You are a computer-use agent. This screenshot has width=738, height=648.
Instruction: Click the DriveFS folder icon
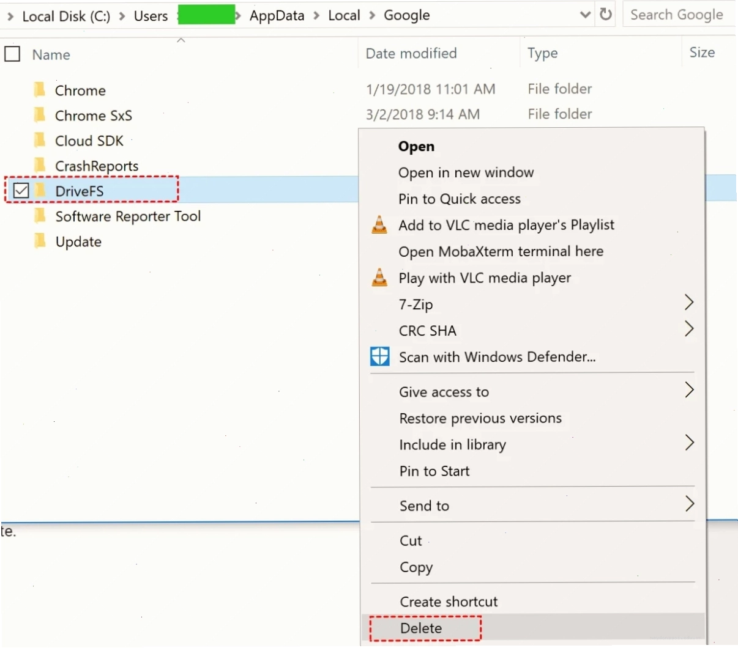[x=40, y=191]
